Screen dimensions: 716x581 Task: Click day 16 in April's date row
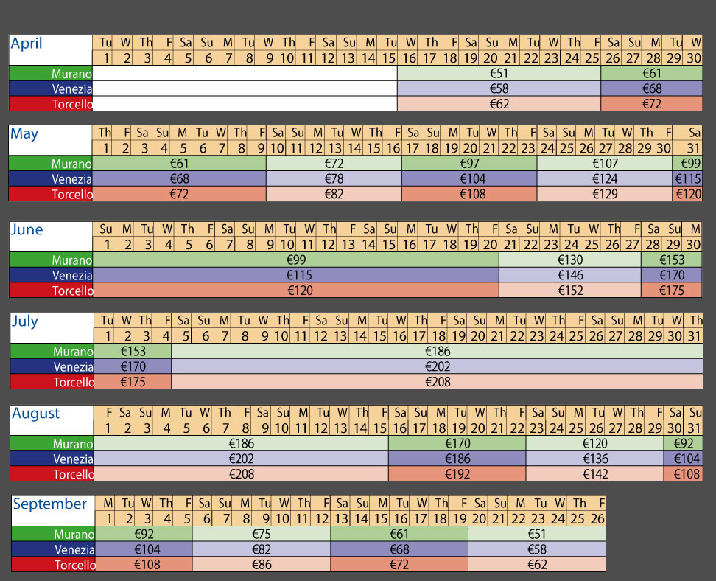(409, 58)
